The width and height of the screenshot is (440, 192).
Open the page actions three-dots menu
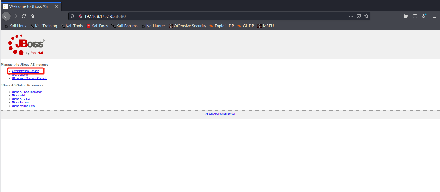tap(351, 16)
